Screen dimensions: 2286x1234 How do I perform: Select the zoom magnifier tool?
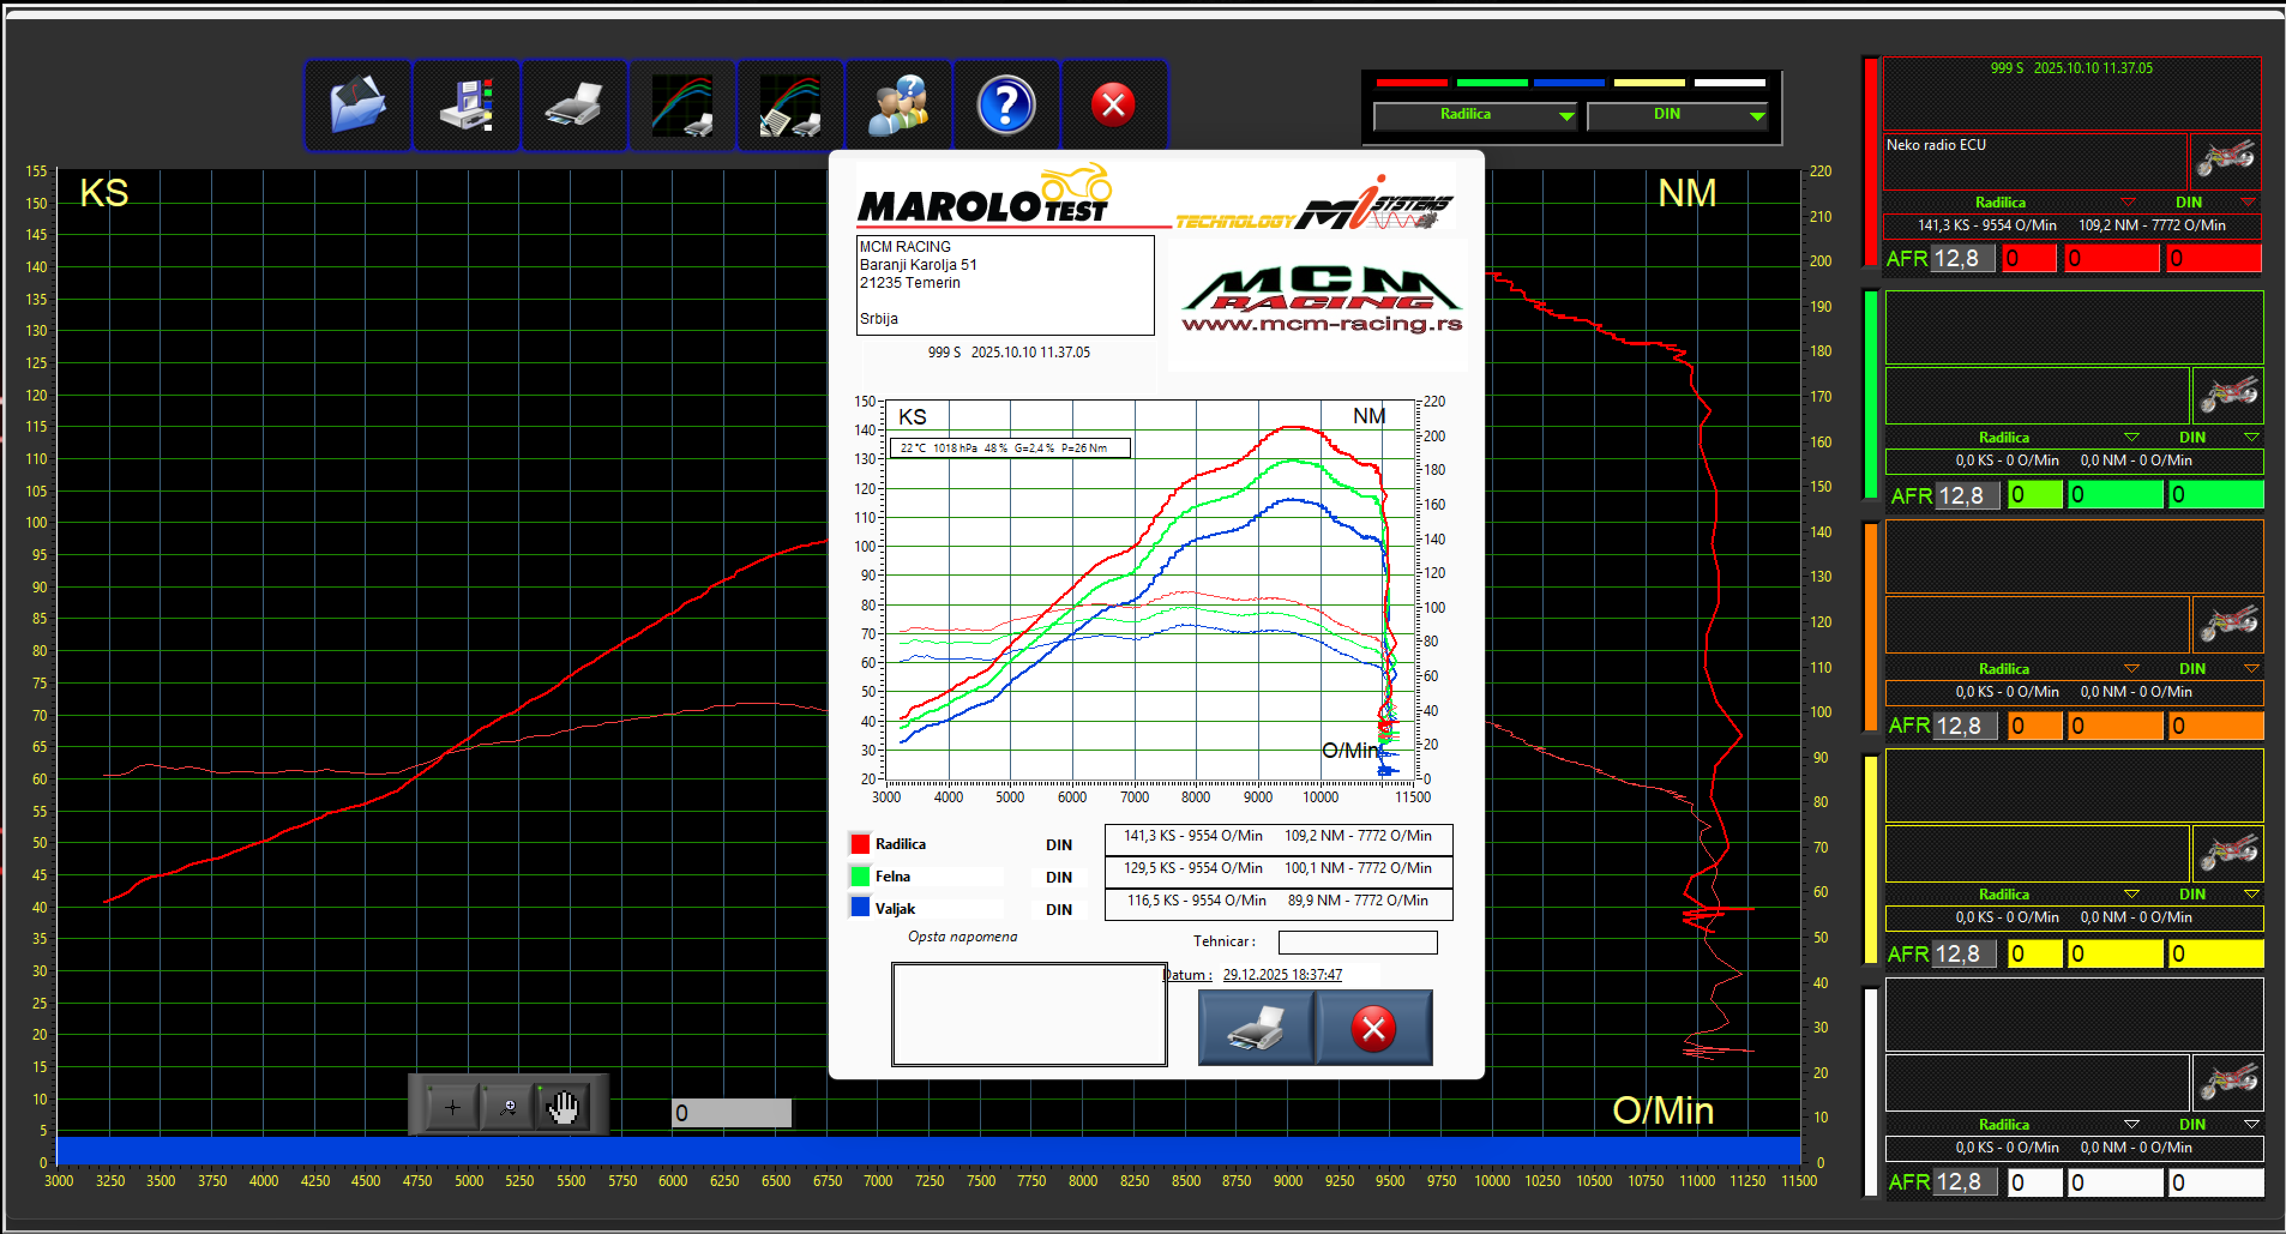point(507,1106)
